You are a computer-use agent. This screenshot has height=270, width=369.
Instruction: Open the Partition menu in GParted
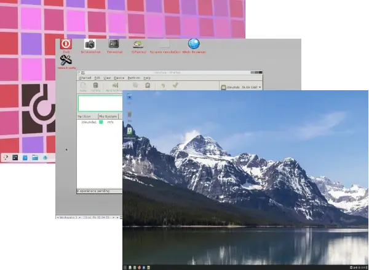tap(133, 78)
